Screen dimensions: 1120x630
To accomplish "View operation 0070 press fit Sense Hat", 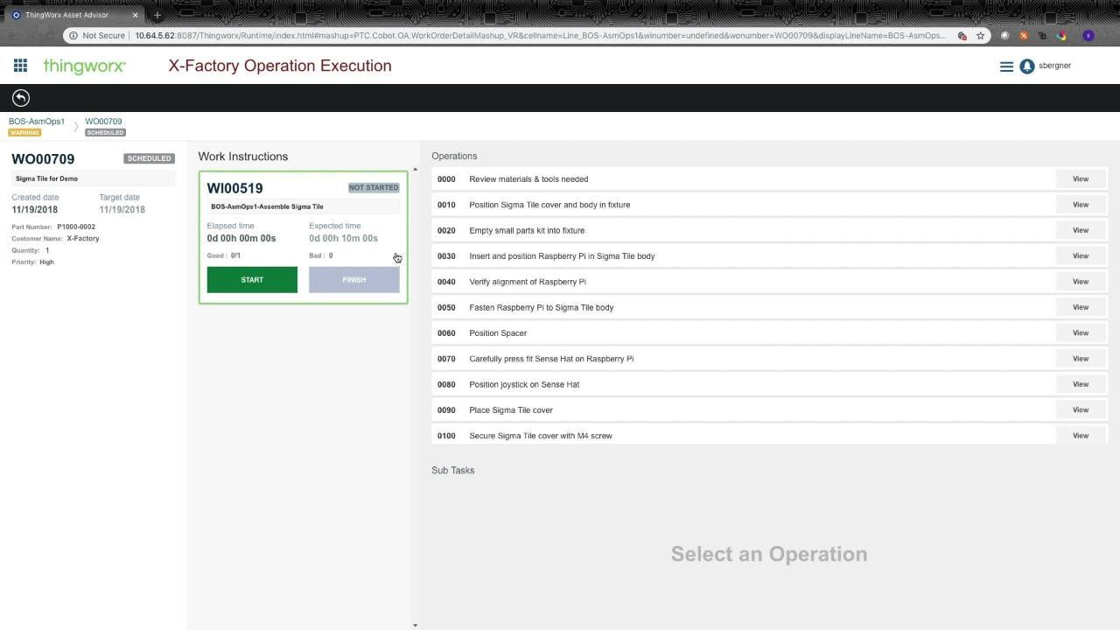I will point(1081,359).
